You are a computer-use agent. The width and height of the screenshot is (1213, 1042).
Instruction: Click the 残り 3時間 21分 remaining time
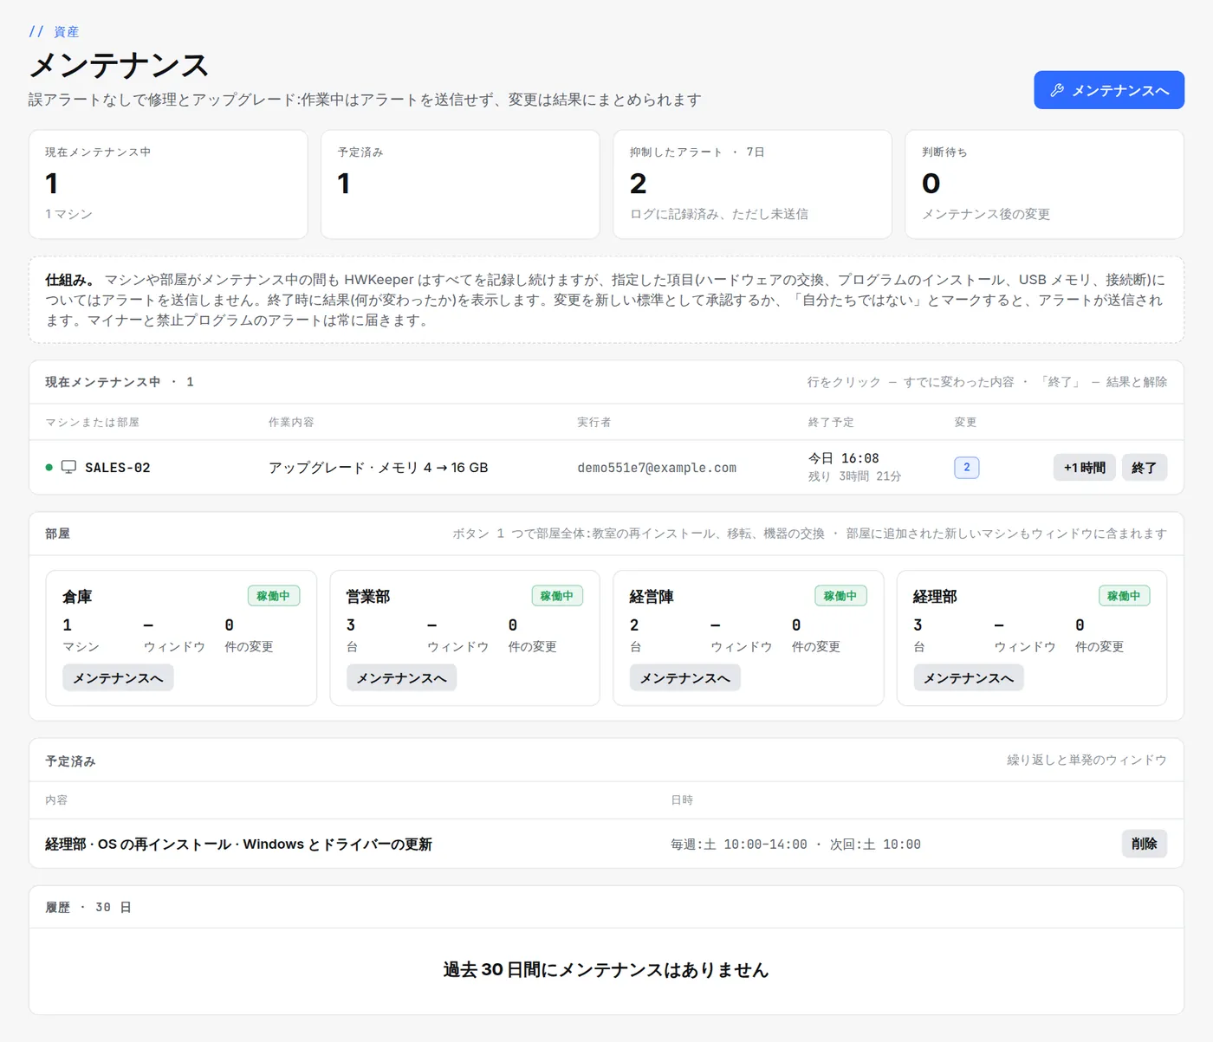(x=855, y=476)
